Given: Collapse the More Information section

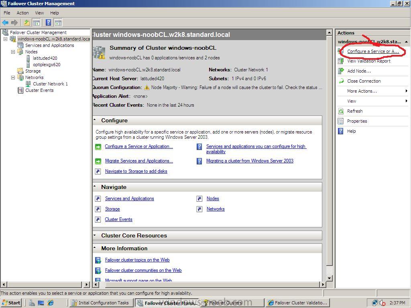Looking at the screenshot, I should pyautogui.click(x=95, y=248).
